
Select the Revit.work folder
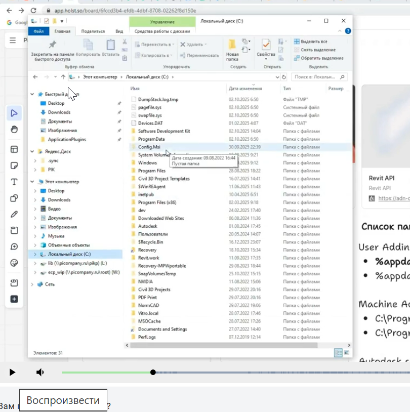[x=148, y=258]
